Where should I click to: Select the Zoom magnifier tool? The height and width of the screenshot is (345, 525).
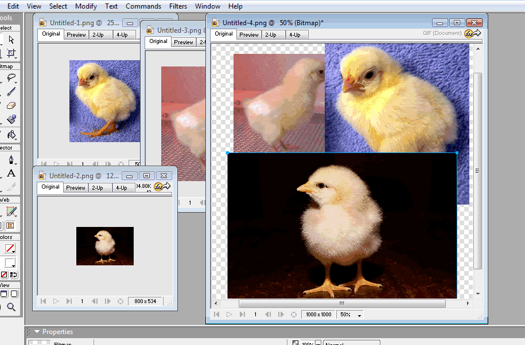pos(11,308)
